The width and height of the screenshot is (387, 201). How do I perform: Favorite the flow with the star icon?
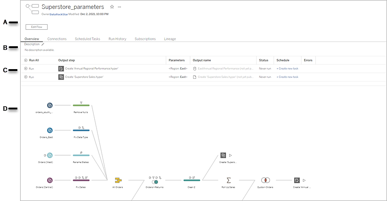coord(112,7)
